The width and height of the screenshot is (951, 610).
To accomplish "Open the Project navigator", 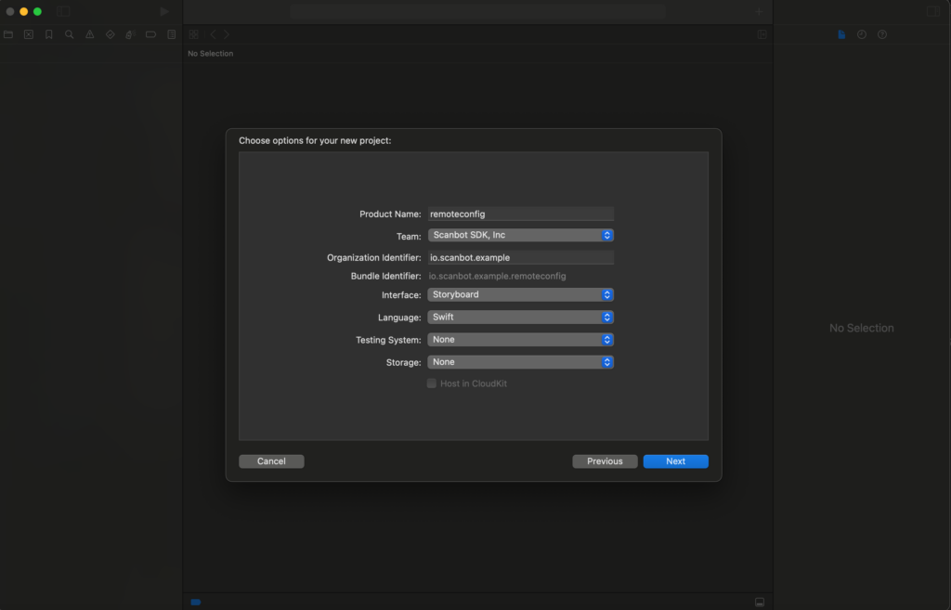I will click(x=8, y=33).
